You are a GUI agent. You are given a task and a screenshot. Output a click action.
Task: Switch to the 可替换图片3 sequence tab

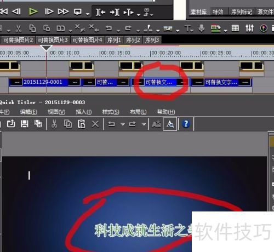53,40
